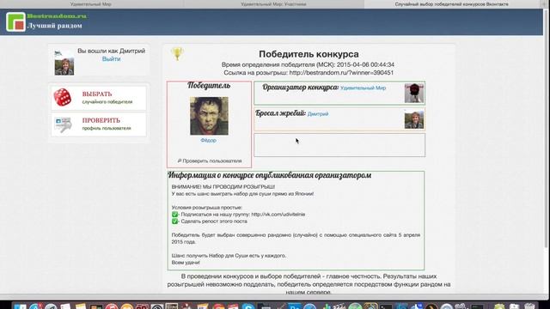Switch to the Удивительный Мир: Участники tab
This screenshot has width=550, height=309.
point(273,4)
